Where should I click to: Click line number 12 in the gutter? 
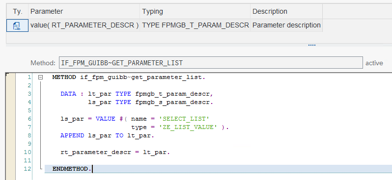point(28,169)
